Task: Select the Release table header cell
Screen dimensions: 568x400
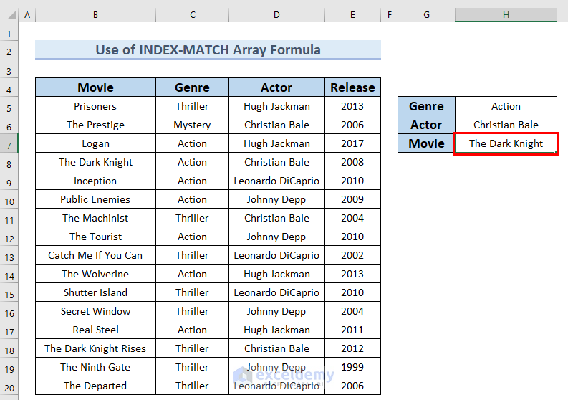Action: pos(352,87)
